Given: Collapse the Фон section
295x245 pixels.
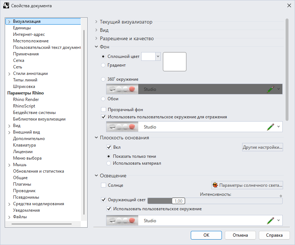Looking at the screenshot, I should pyautogui.click(x=96, y=47).
